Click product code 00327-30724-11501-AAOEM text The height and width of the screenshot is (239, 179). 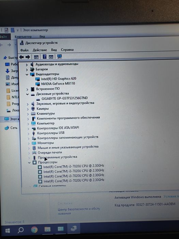tap(155, 205)
